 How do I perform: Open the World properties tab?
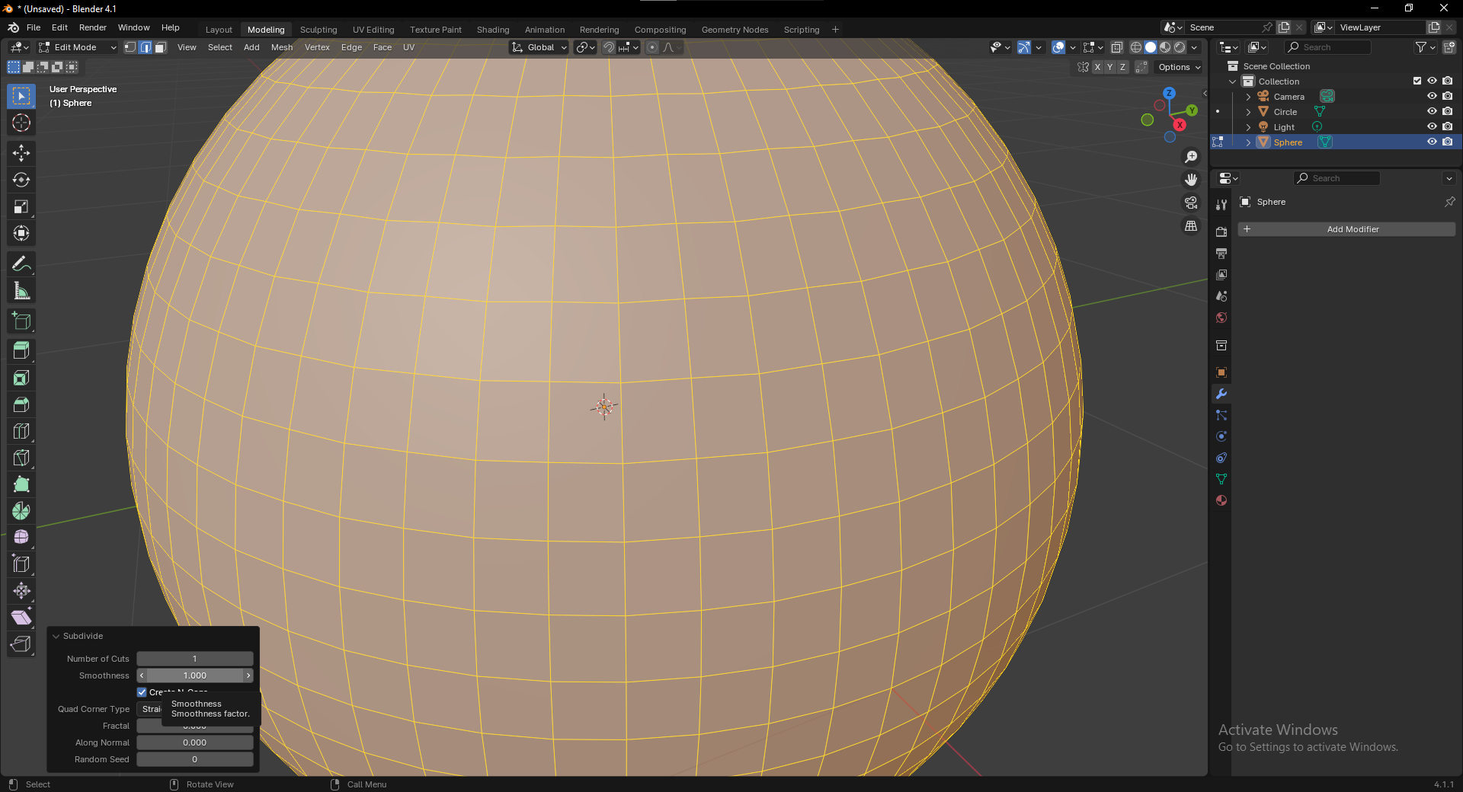[x=1221, y=318]
